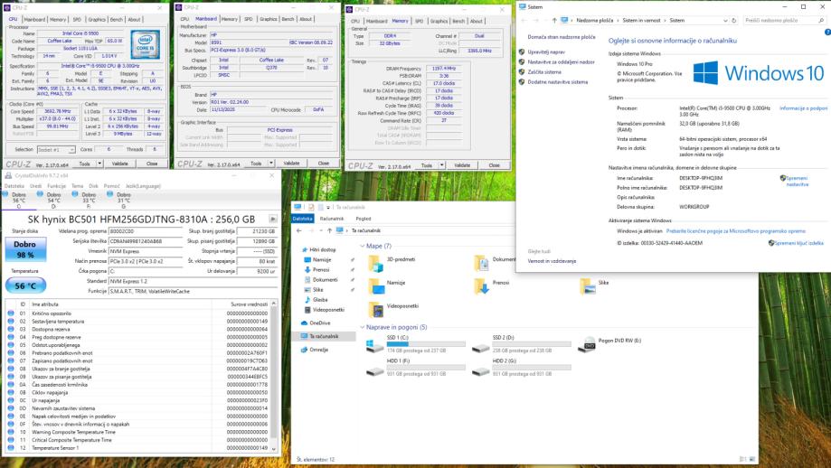The height and width of the screenshot is (468, 831).
Task: Open Upravitelj naprav link in Sistem window
Action: click(x=546, y=51)
